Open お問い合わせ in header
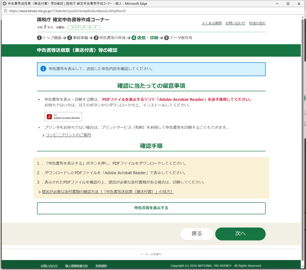 [235, 23]
